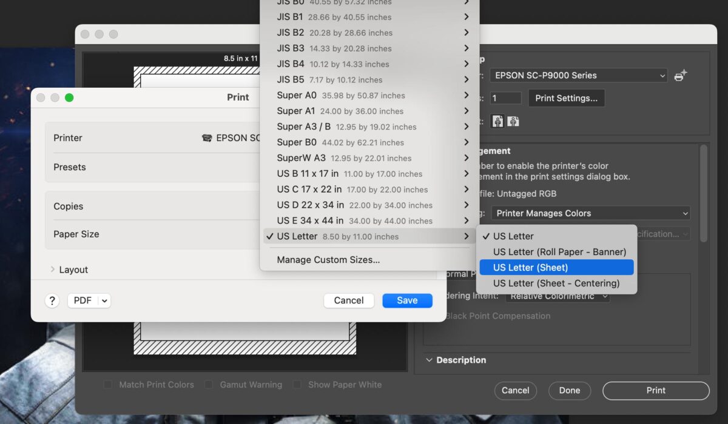The height and width of the screenshot is (424, 728).
Task: Collapse the Description section
Action: [x=430, y=360]
